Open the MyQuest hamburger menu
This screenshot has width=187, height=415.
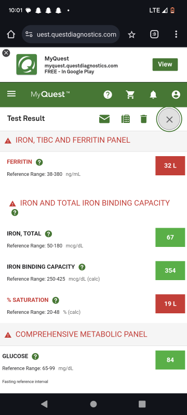11,94
